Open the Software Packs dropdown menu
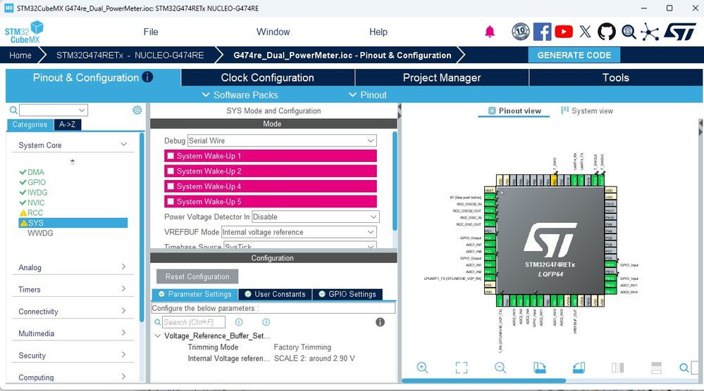Screen dimensions: 704x391 tap(240, 95)
